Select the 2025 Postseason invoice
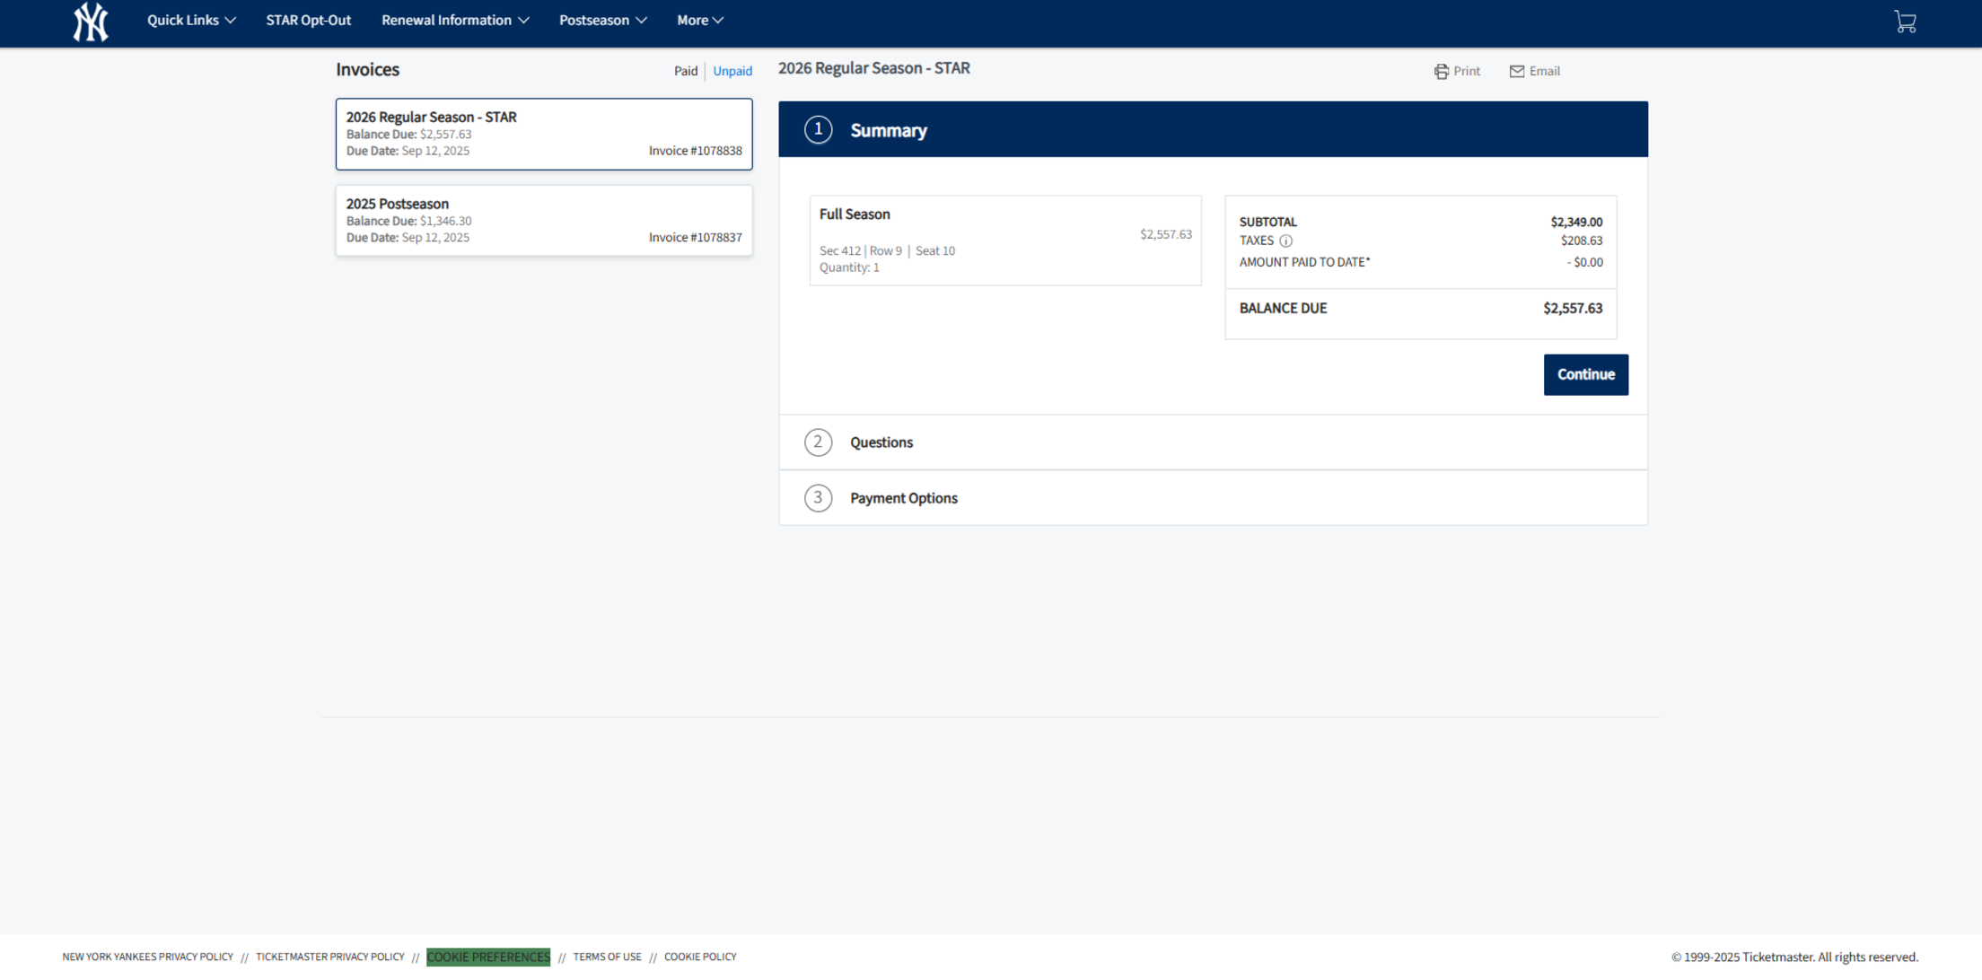Image resolution: width=1982 pixels, height=980 pixels. 543,220
